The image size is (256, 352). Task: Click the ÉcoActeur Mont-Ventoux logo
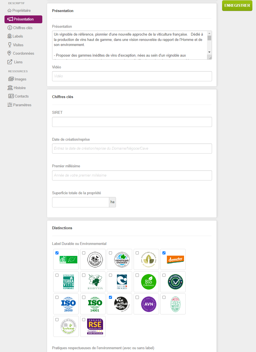(x=68, y=326)
